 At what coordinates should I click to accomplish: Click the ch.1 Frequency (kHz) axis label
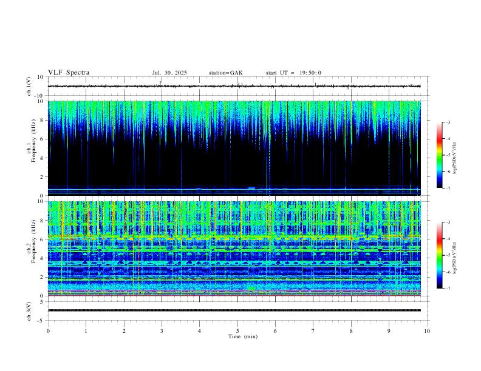31,141
